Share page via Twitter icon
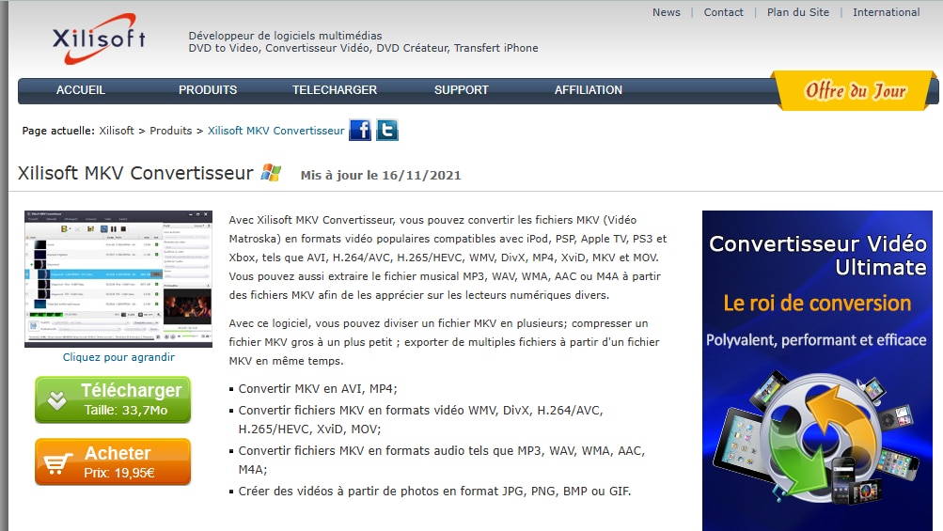943x531 pixels. 387,130
